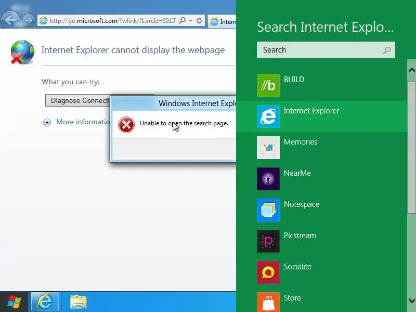Click the Internet Explorer taskbar icon
Viewport: 416px width, 312px height.
click(x=45, y=302)
